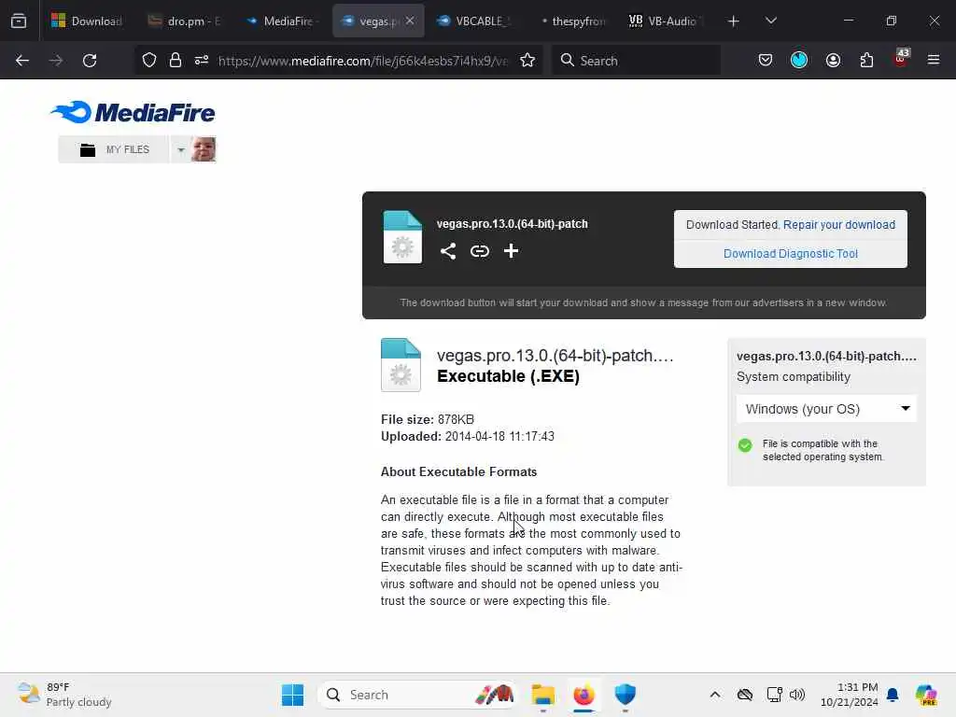The height and width of the screenshot is (717, 956).
Task: Click the file icon in the dark download box
Action: pos(402,237)
